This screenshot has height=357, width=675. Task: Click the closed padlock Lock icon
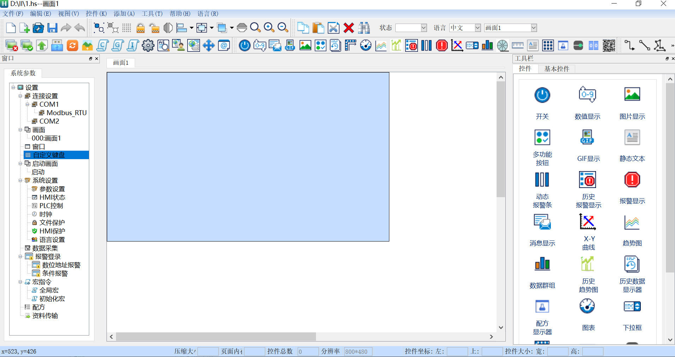coord(140,28)
